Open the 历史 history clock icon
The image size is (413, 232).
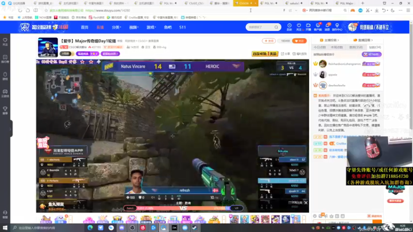point(289,27)
